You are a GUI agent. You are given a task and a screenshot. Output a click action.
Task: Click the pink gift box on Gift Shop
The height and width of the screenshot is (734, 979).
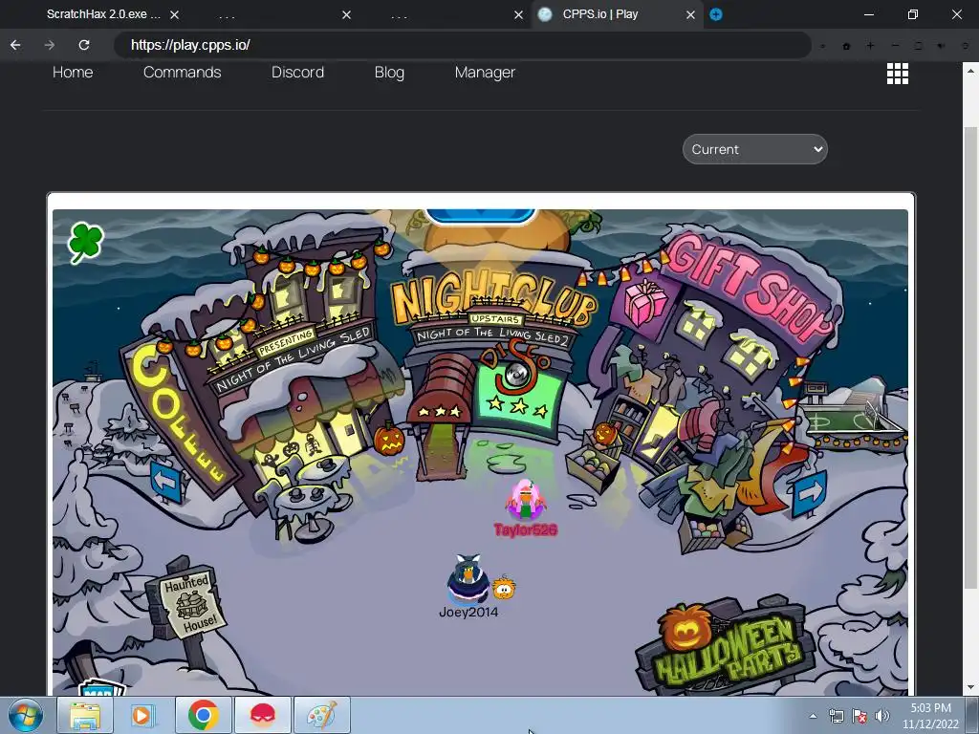click(647, 302)
